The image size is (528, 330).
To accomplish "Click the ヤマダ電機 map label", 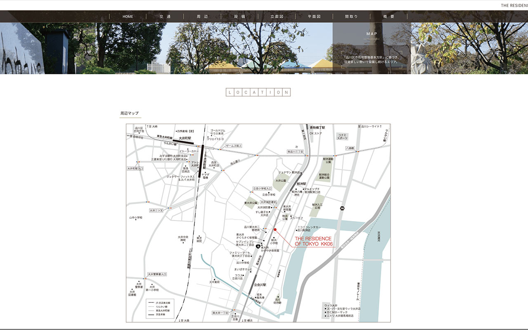I will [205, 176].
